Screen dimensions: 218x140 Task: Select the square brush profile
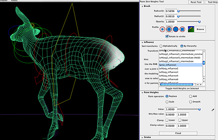click(x=182, y=29)
